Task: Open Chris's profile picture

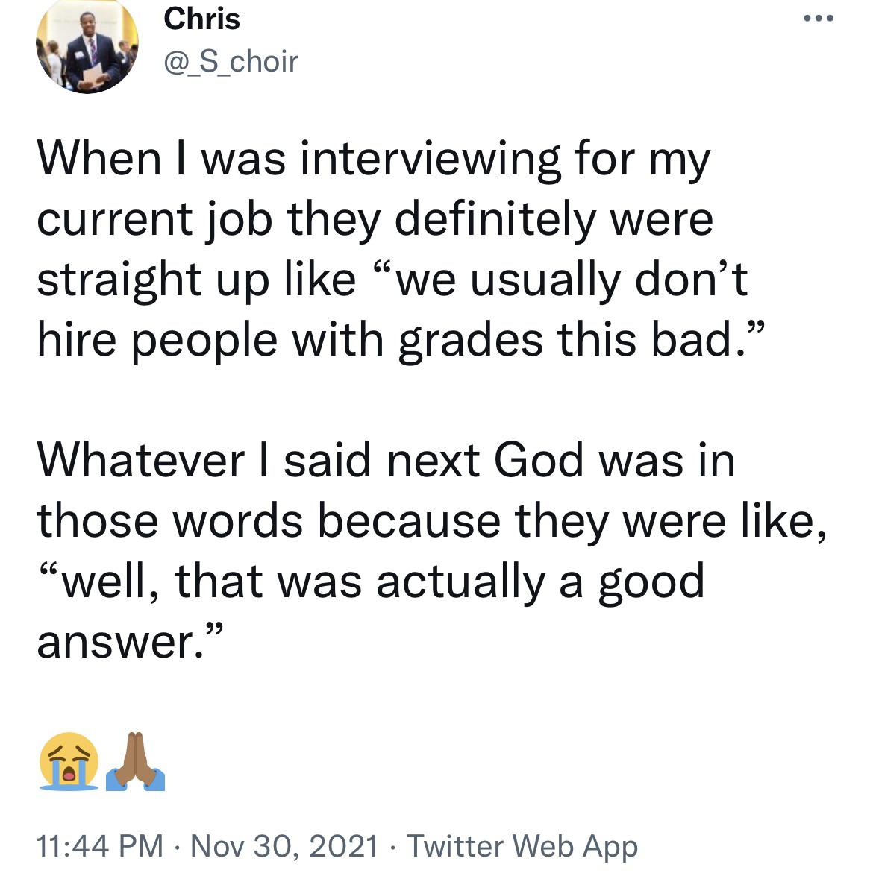Action: (87, 46)
